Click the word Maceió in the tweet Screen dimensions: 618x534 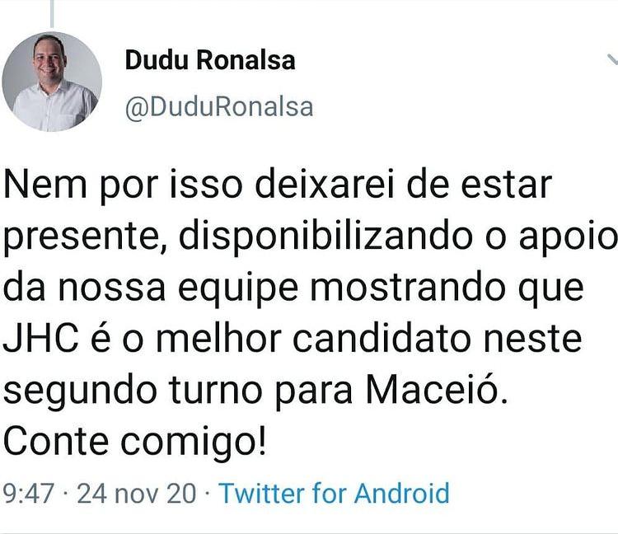(433, 390)
